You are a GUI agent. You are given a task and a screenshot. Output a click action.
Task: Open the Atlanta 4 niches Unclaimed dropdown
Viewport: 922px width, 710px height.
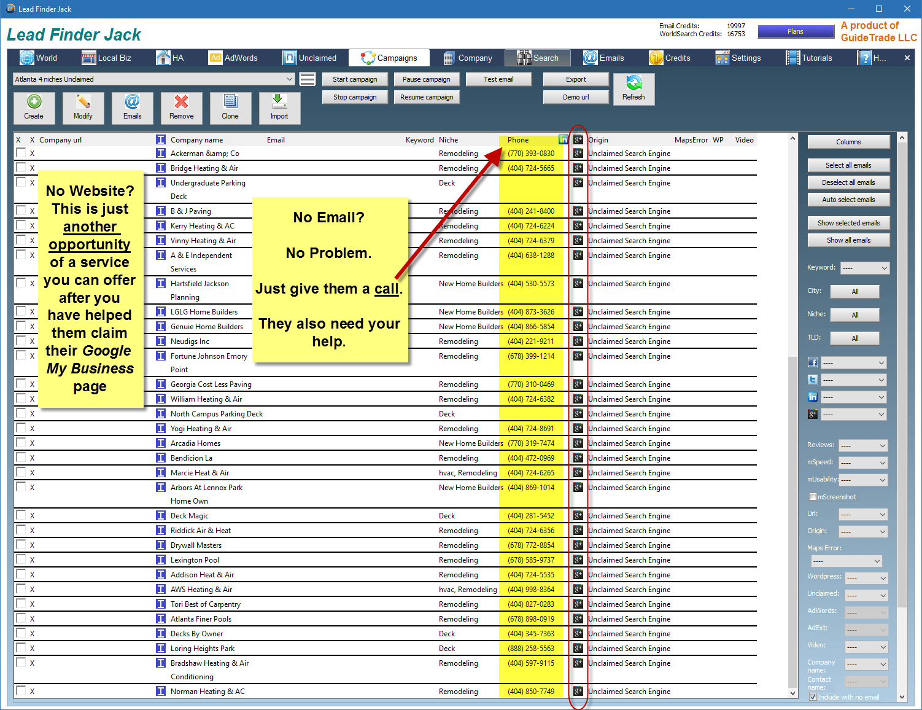(x=153, y=79)
